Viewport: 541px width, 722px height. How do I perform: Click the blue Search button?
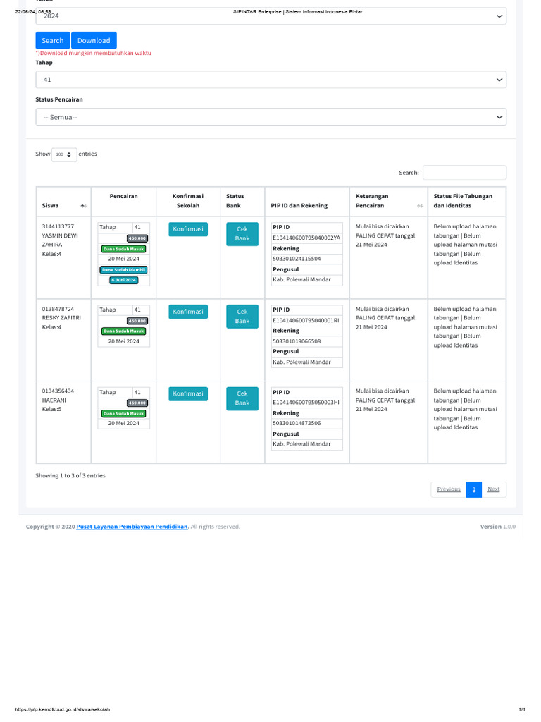[x=52, y=40]
